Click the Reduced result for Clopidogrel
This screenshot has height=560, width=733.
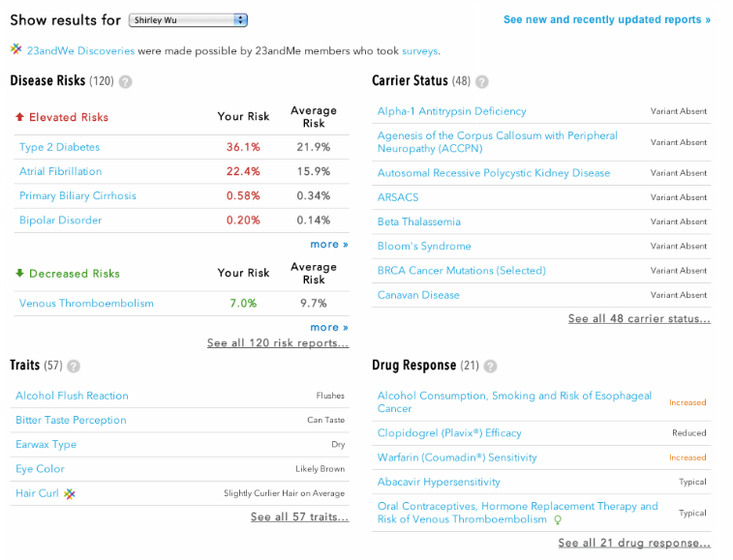coord(689,433)
